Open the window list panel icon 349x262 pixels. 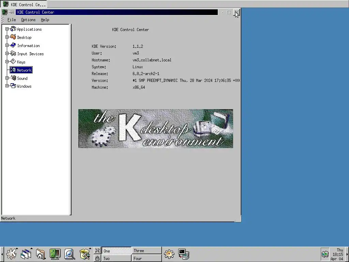tap(26, 254)
